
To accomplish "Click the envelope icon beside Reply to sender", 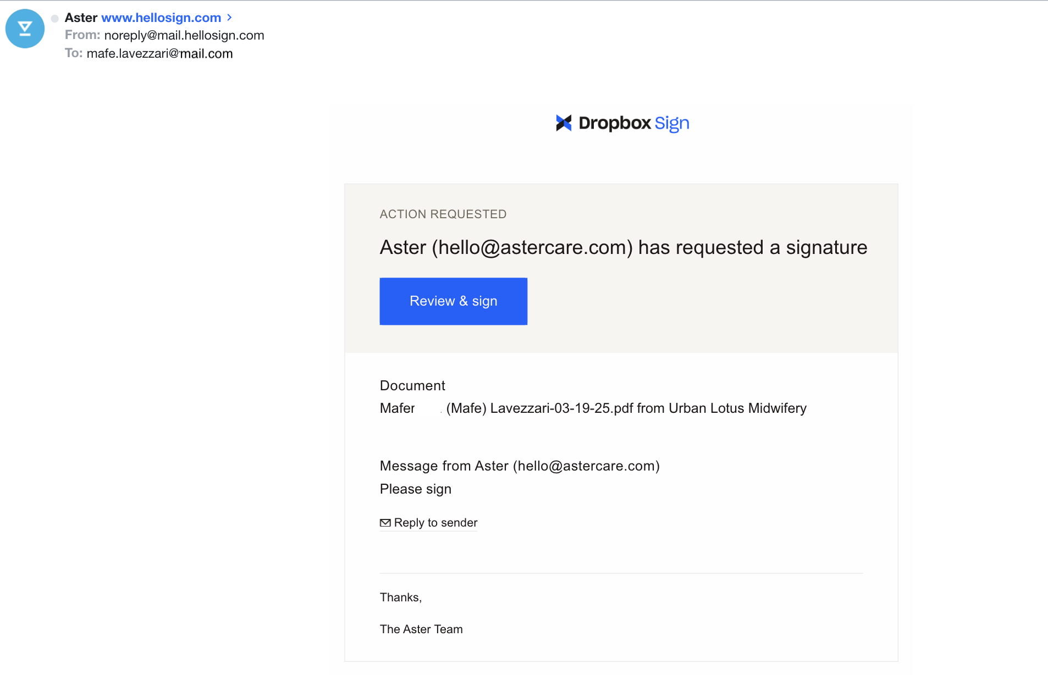I will (385, 523).
